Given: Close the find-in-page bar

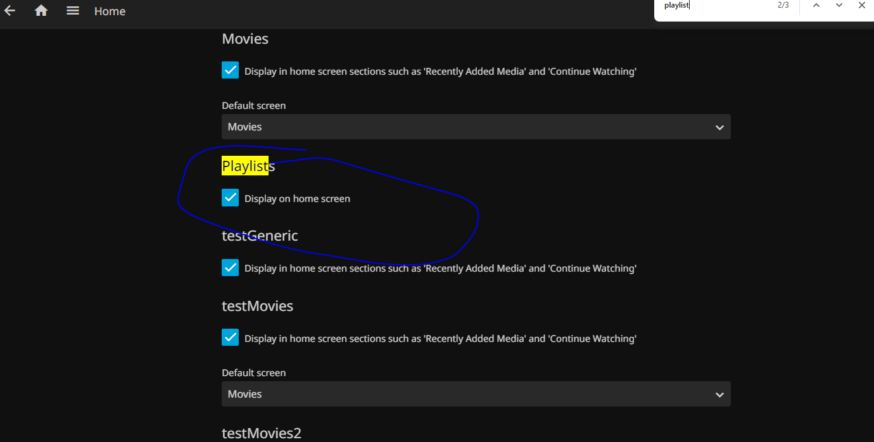Looking at the screenshot, I should click(x=861, y=6).
